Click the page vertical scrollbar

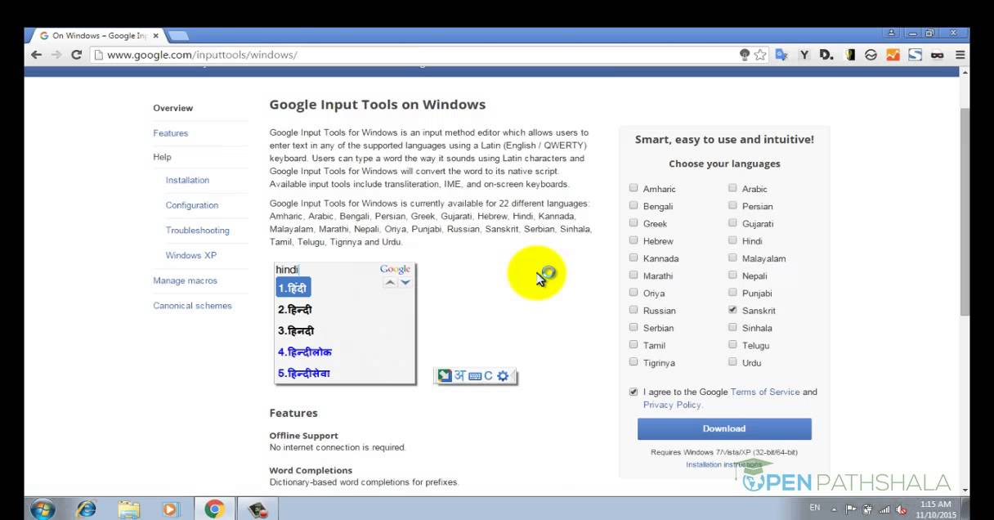pos(965,211)
